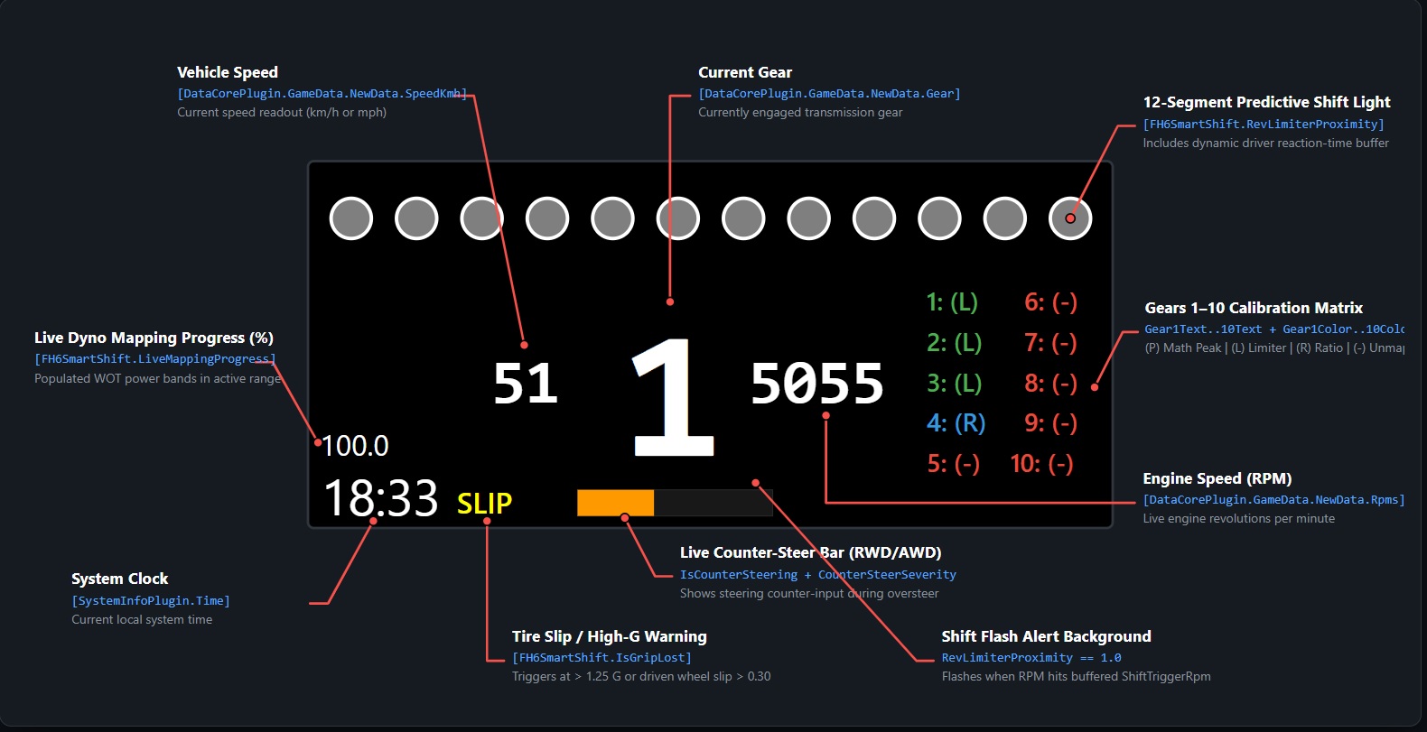
Task: Click the "Live Dyno Mapping Progress (%)" heading
Action: [154, 338]
